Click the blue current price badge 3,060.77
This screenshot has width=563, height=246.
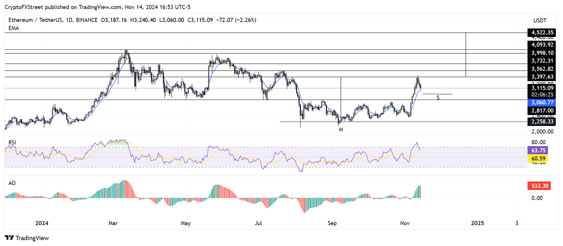point(541,102)
